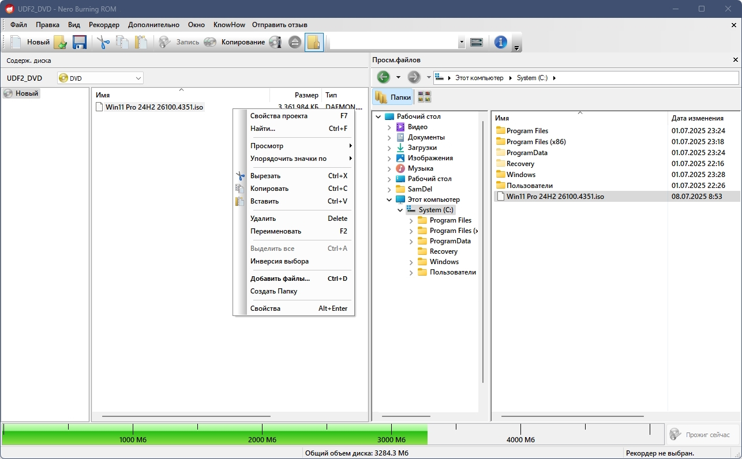Viewport: 742px width, 459px height.
Task: Open the Рекордер menu
Action: click(104, 25)
